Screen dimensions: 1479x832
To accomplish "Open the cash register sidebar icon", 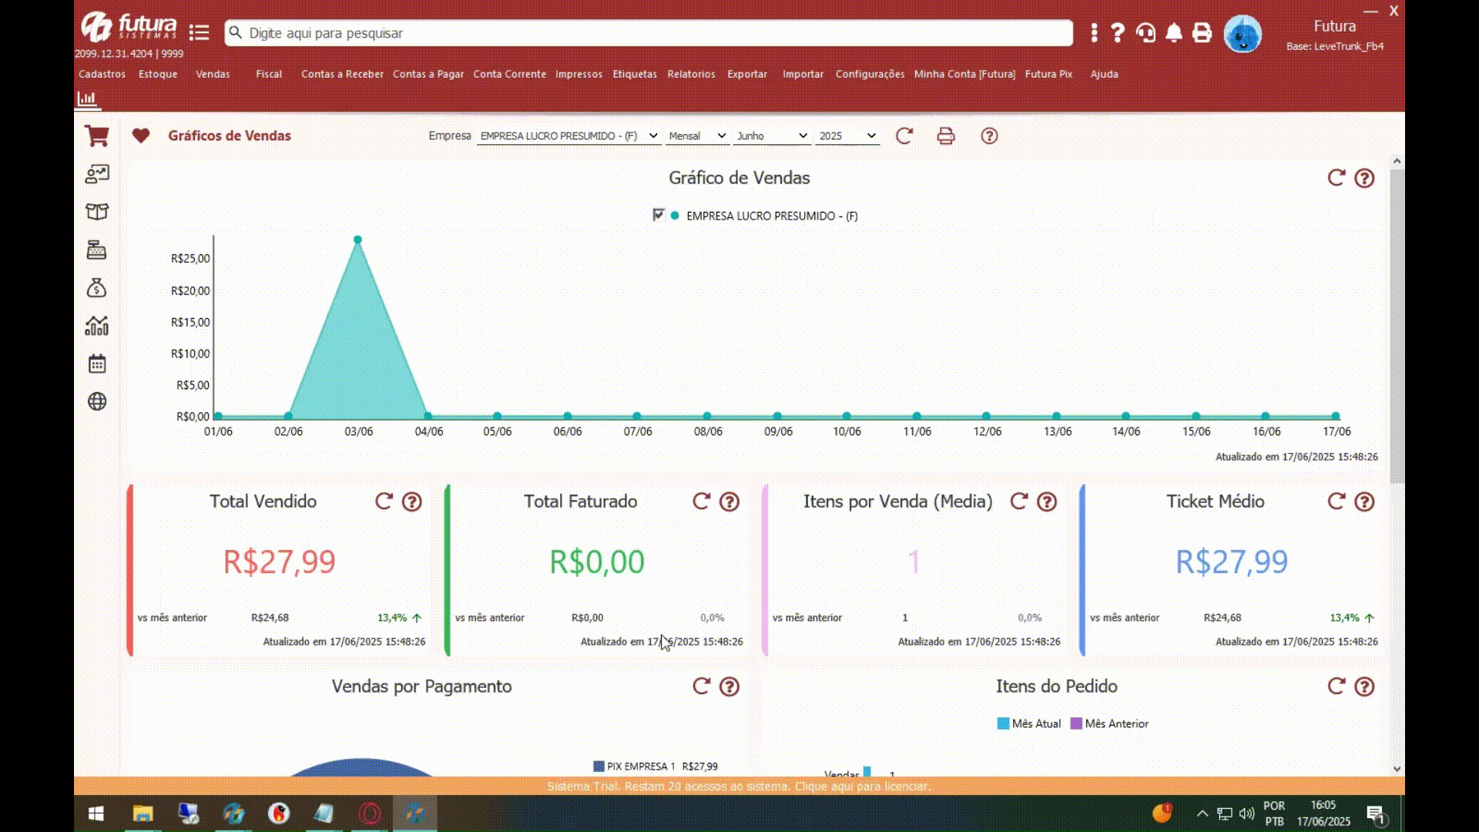I will (x=96, y=250).
